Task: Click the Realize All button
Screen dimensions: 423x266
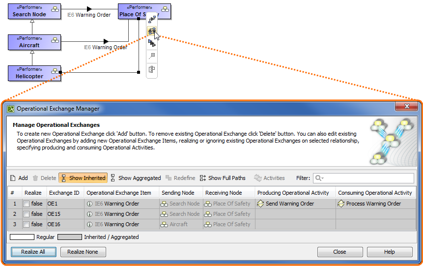Action: 33,252
